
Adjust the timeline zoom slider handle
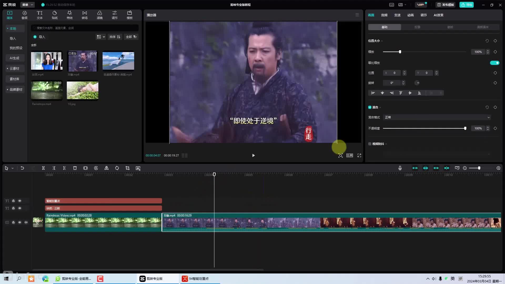pyautogui.click(x=479, y=168)
